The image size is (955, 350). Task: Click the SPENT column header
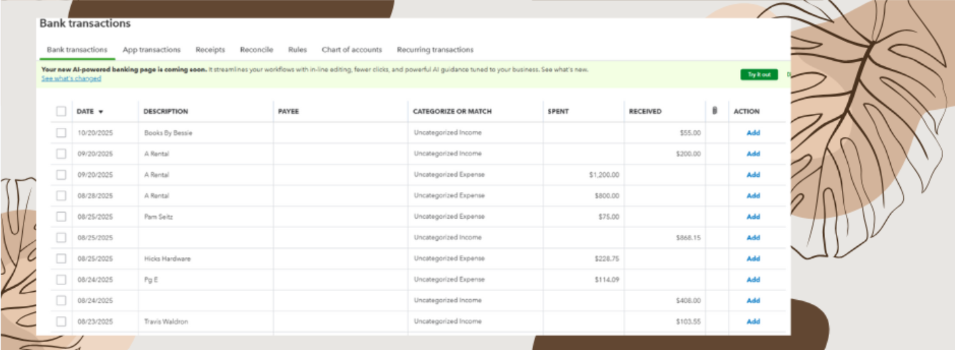[559, 112]
